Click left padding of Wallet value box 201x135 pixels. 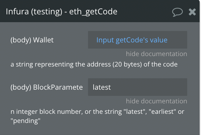click(91, 40)
